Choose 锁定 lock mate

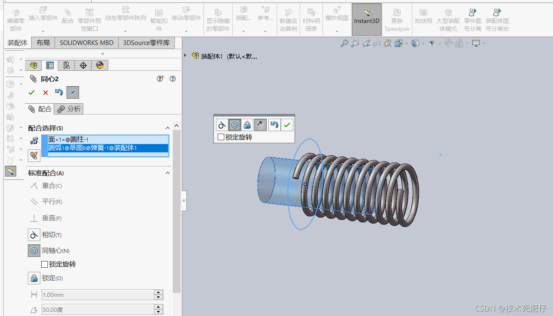[45, 278]
